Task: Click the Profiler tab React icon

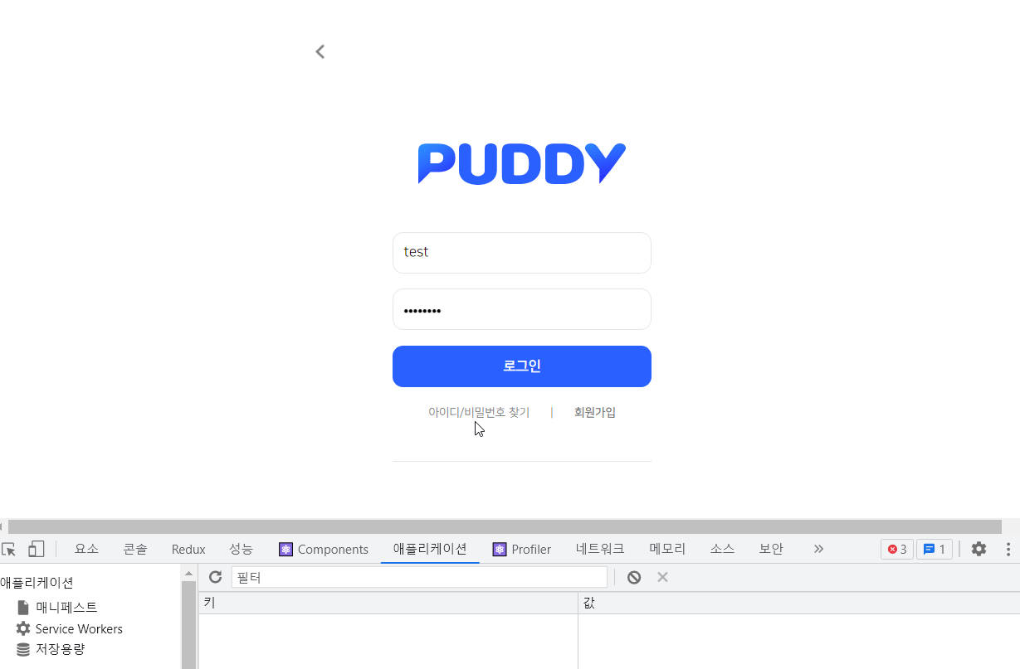Action: click(x=500, y=550)
